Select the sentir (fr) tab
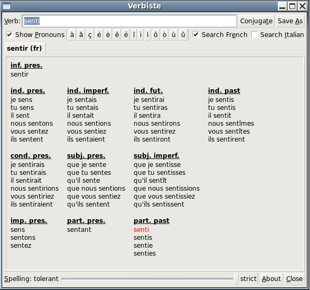 point(24,48)
